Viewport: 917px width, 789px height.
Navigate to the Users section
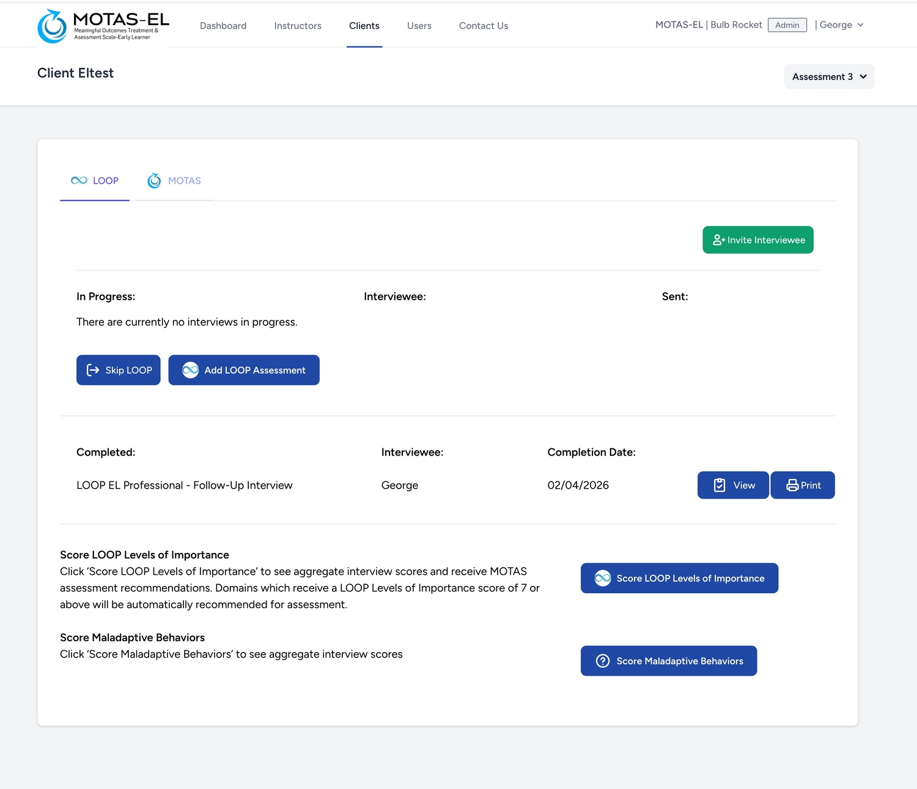419,26
